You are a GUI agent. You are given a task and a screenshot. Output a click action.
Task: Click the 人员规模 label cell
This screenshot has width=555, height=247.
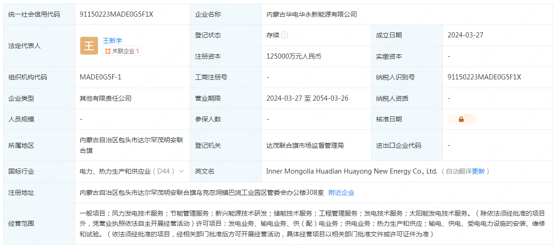point(39,119)
